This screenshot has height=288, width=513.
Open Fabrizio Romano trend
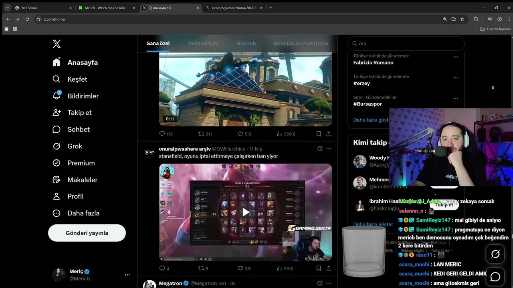[373, 62]
